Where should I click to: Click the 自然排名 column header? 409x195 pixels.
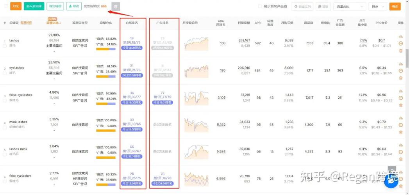click(132, 23)
